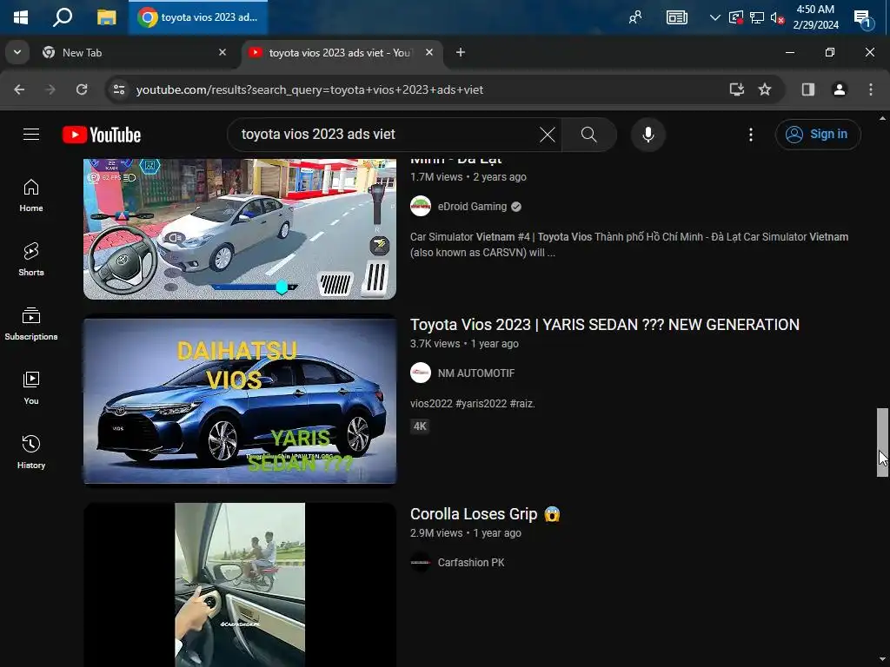Open a new tab with plus button
Screen dimensions: 890x667
tap(461, 52)
